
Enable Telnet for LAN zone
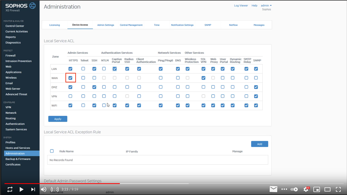83,69
